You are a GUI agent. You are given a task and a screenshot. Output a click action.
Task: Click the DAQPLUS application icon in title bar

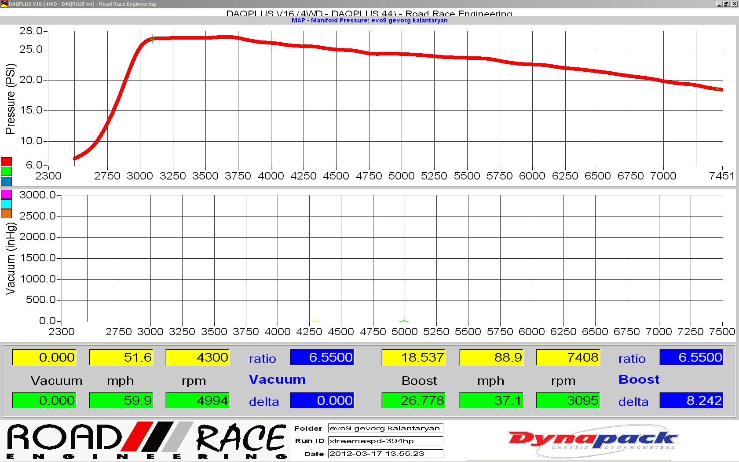pyautogui.click(x=4, y=4)
